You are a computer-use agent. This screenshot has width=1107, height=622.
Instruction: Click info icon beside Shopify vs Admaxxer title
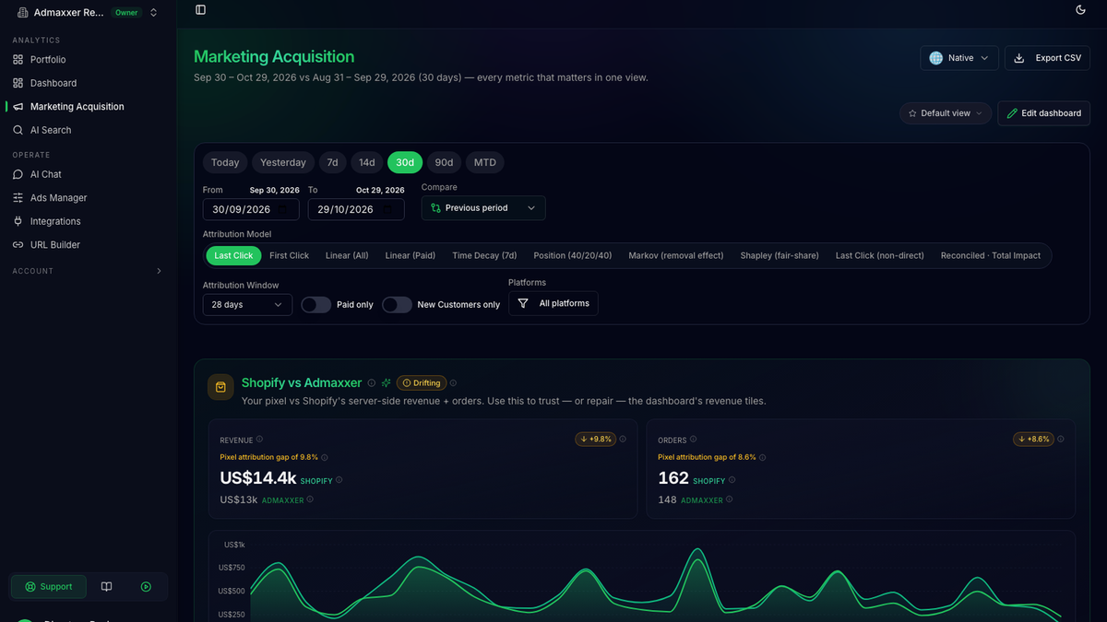pyautogui.click(x=372, y=382)
